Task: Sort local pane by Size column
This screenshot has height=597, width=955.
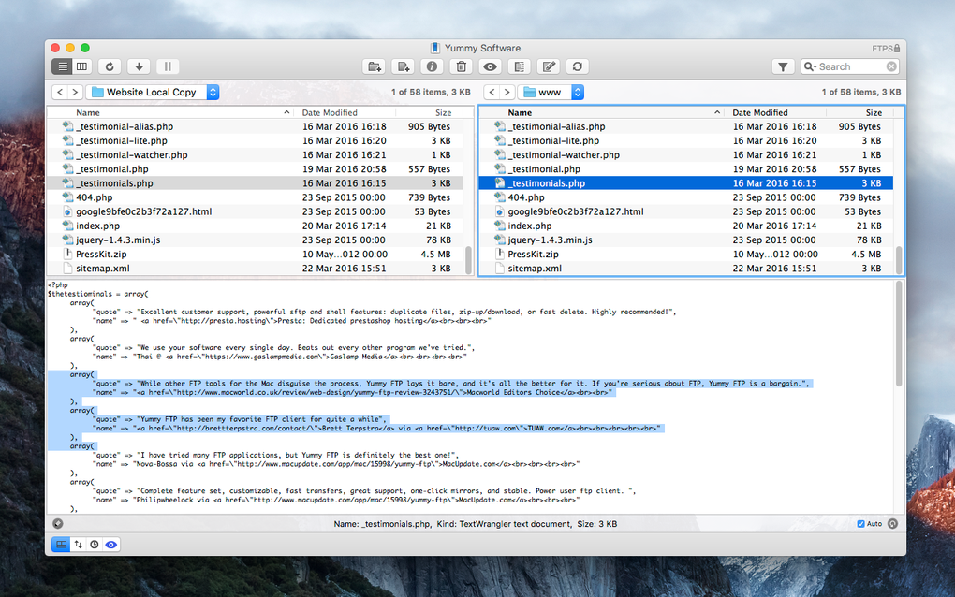Action: [430, 112]
